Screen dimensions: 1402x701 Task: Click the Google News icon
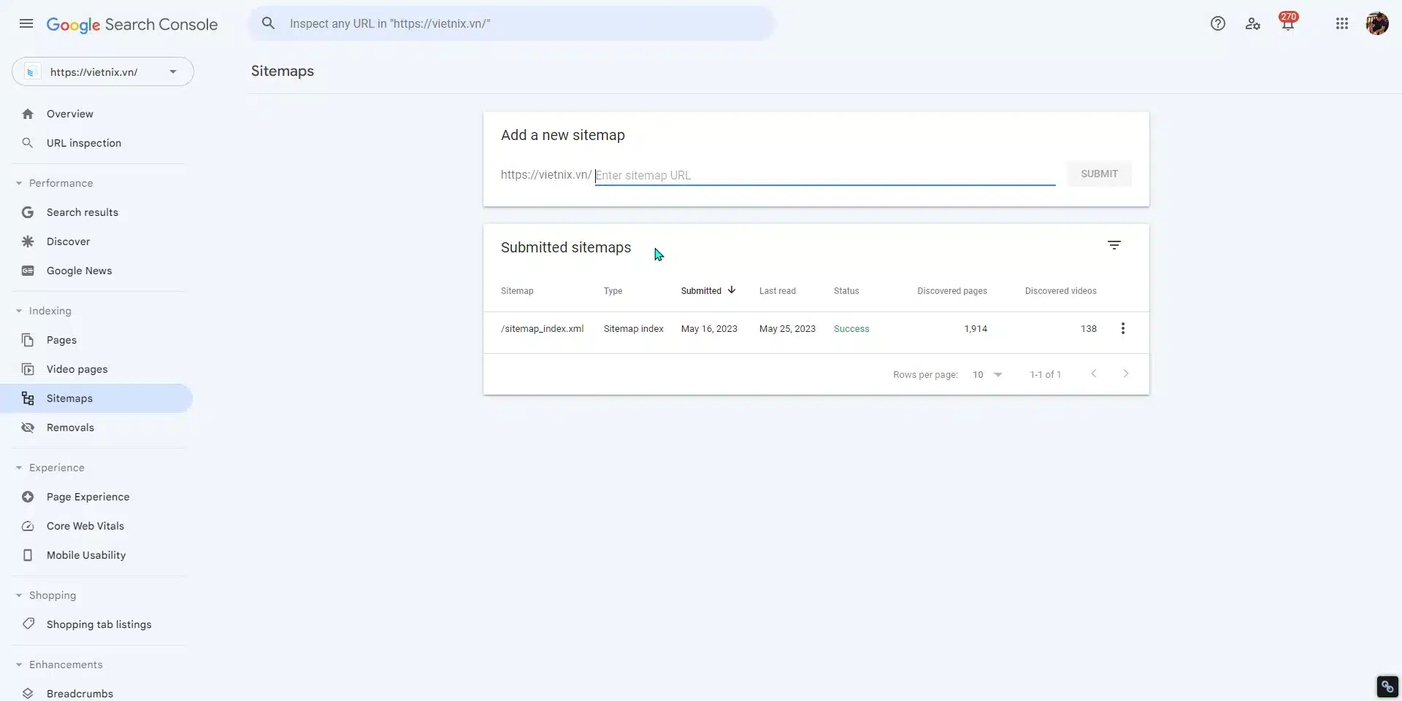coord(28,271)
